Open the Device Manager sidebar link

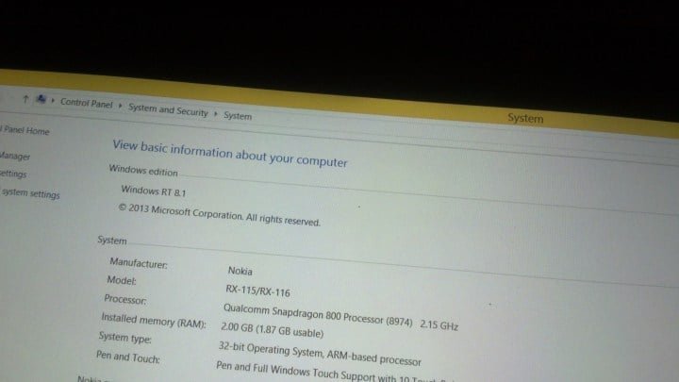click(15, 156)
